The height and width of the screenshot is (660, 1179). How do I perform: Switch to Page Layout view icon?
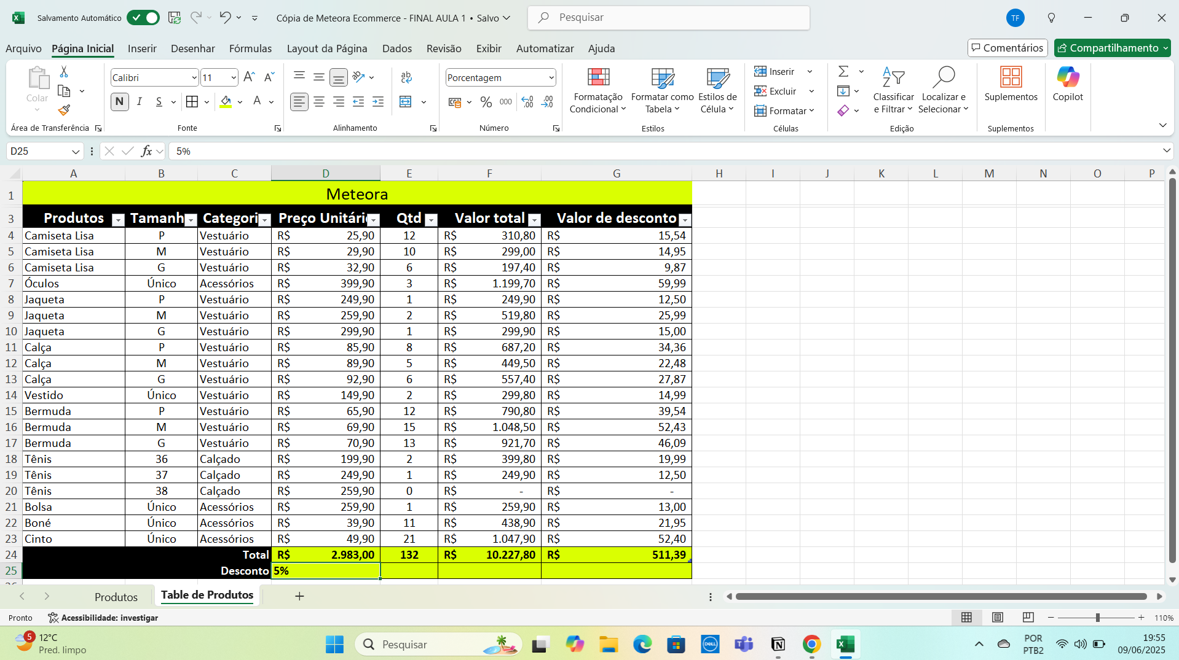[998, 618]
